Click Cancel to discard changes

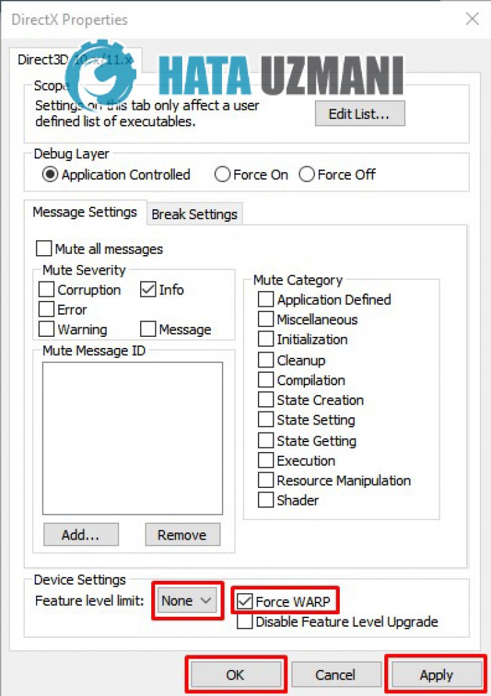(x=335, y=674)
